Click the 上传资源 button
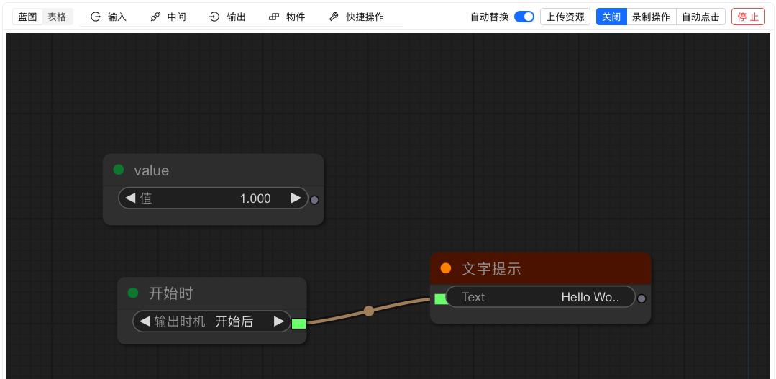Screen dimensions: 776x379 (565, 17)
